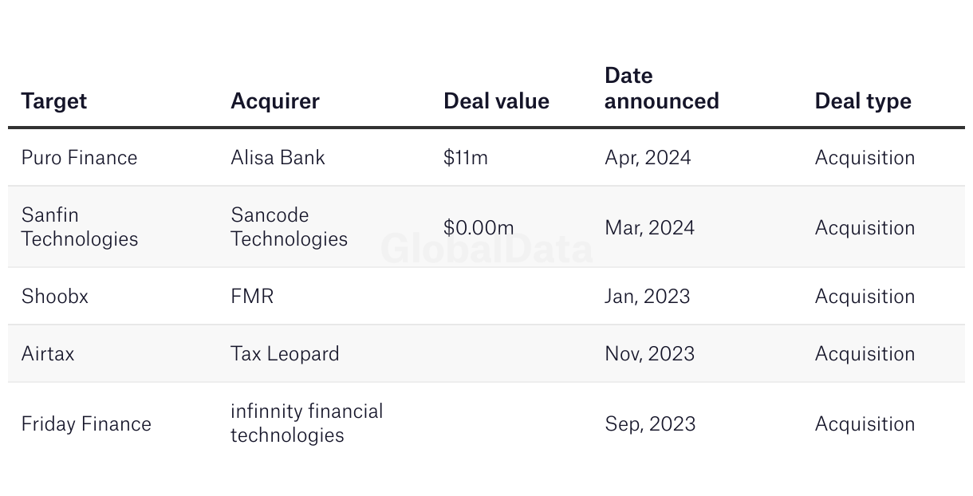Select the infinnity financial technologies cell
This screenshot has height=496, width=973.
pyautogui.click(x=307, y=423)
